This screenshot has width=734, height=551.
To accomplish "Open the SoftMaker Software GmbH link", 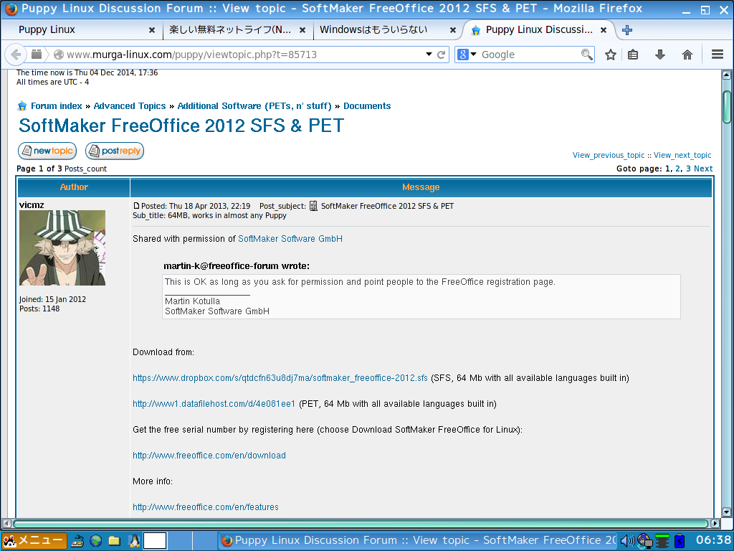I will (x=290, y=238).
